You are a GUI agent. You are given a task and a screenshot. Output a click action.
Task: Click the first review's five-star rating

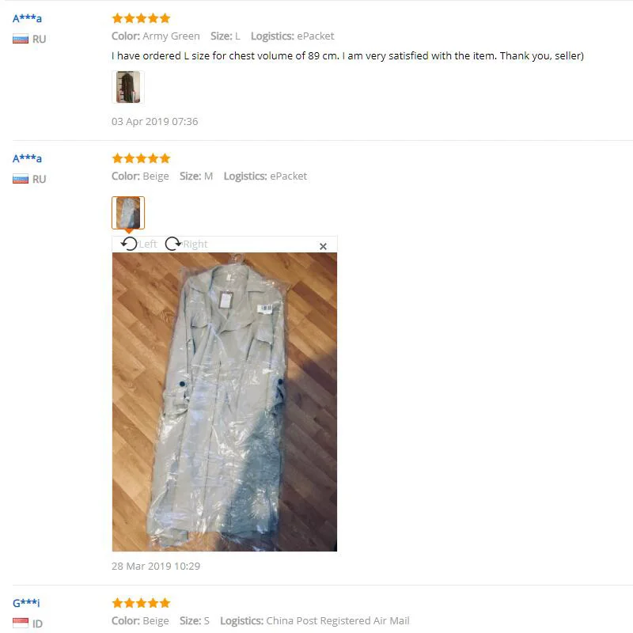point(142,18)
